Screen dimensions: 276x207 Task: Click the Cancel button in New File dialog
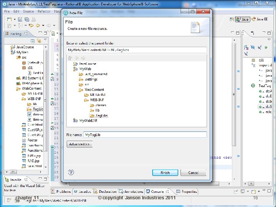point(193,172)
